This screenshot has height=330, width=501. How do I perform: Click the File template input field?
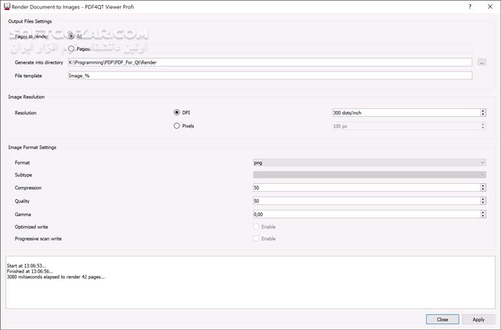pyautogui.click(x=269, y=75)
